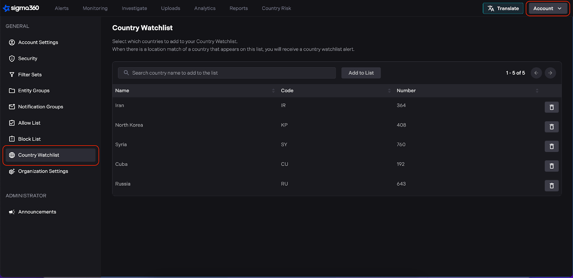Go to next page arrow

click(x=550, y=73)
